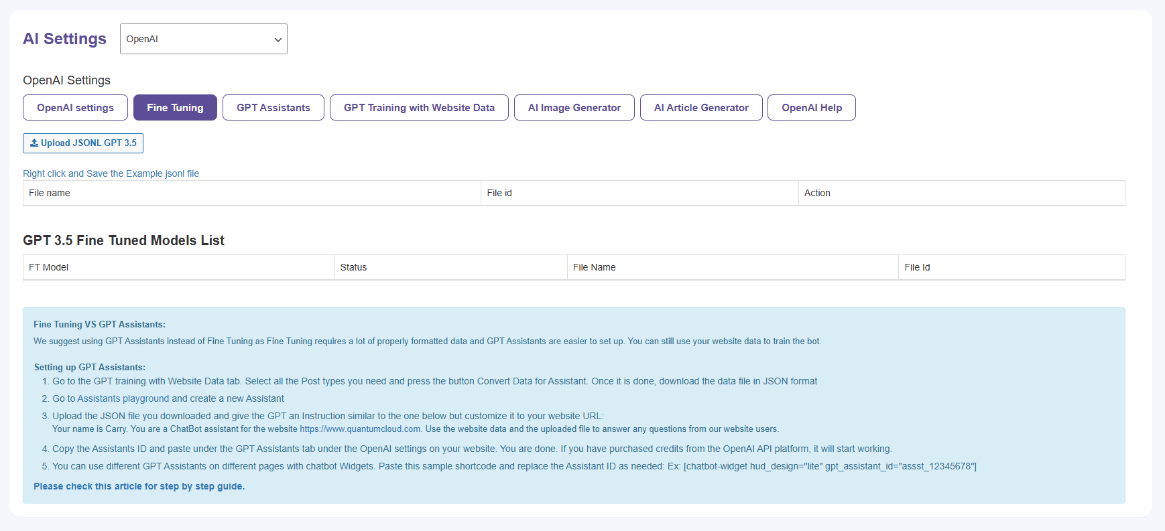
Task: Click the File Id header in models list
Action: coord(1011,267)
